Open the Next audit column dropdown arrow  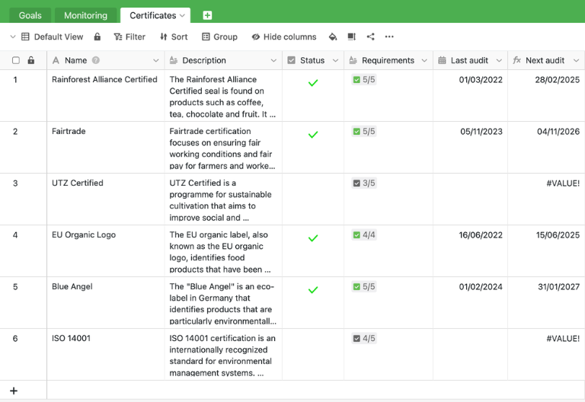coord(576,60)
